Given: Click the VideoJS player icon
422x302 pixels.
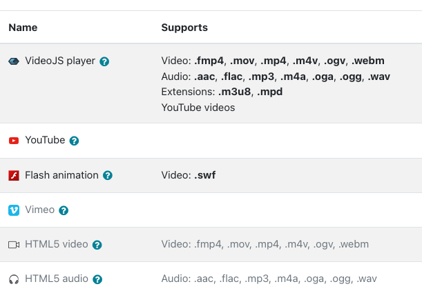Looking at the screenshot, I should (x=14, y=61).
